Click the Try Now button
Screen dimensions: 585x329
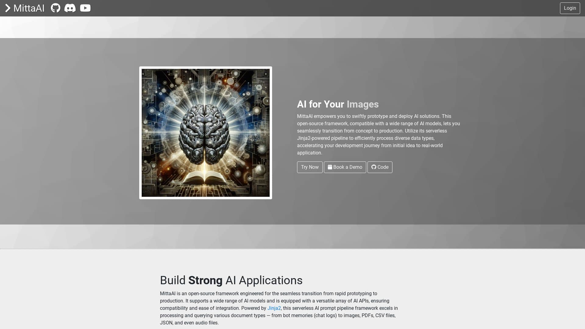(310, 167)
